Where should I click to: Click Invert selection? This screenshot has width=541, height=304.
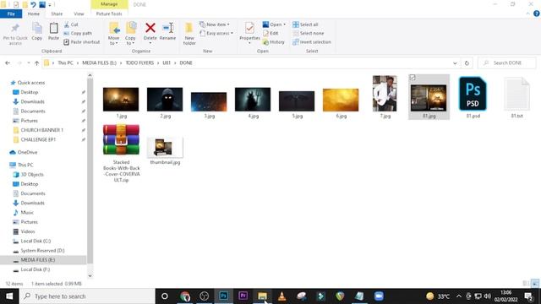[x=312, y=42]
